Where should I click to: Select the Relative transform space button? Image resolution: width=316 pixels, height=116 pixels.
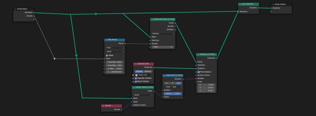[x=148, y=72]
